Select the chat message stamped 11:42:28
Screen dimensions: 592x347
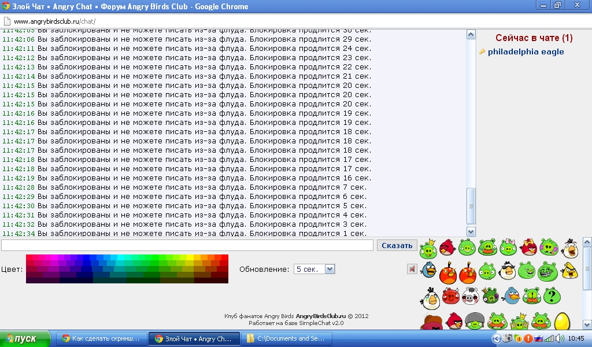coord(184,187)
